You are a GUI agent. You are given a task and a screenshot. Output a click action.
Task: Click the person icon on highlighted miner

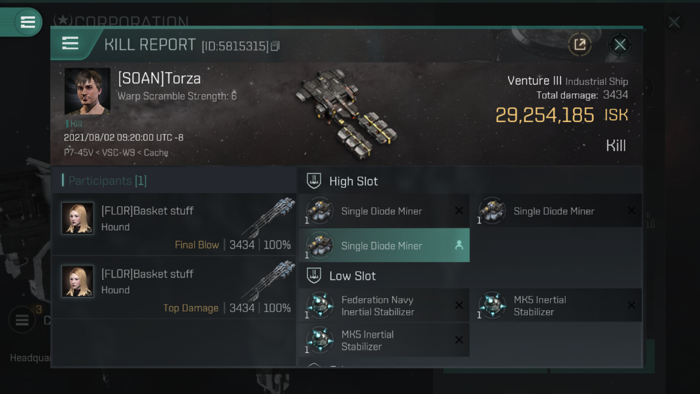pyautogui.click(x=459, y=245)
